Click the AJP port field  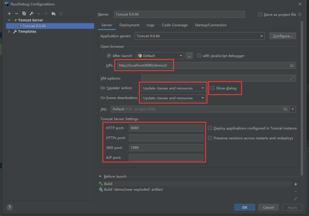pos(166,157)
